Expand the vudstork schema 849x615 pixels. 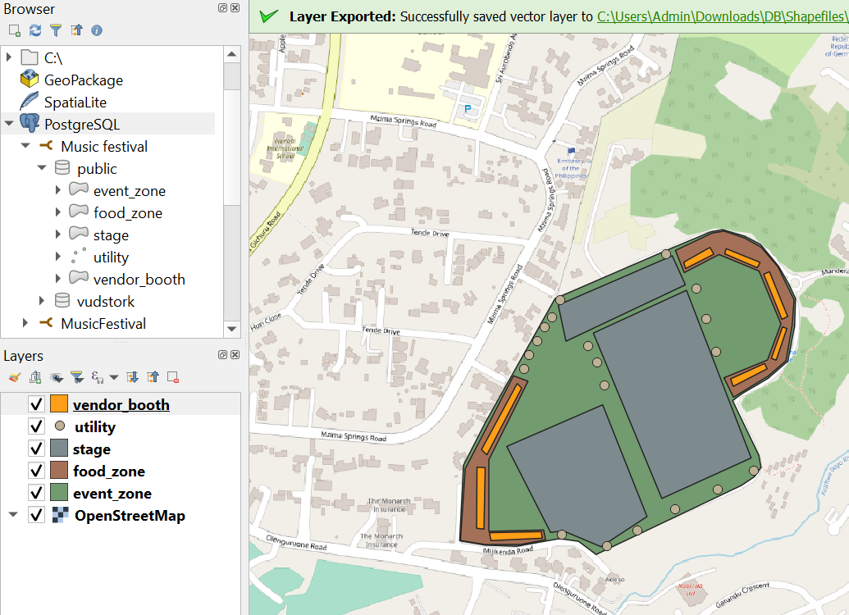[x=43, y=300]
